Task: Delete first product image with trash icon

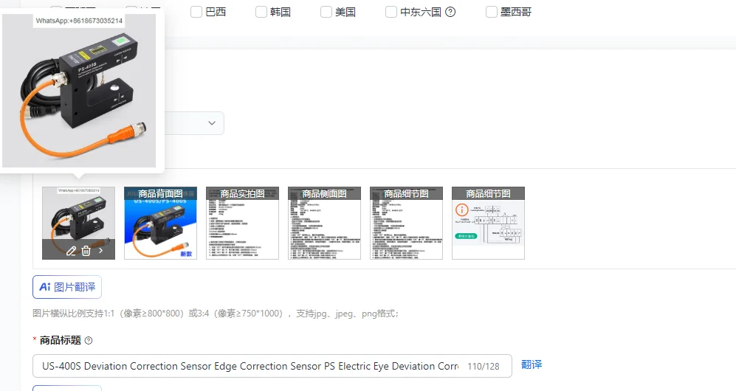Action: click(x=86, y=251)
